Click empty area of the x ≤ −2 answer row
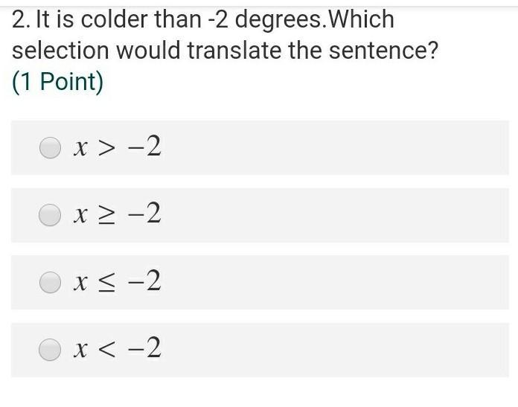Image resolution: width=518 pixels, height=407 pixels. coord(330,283)
